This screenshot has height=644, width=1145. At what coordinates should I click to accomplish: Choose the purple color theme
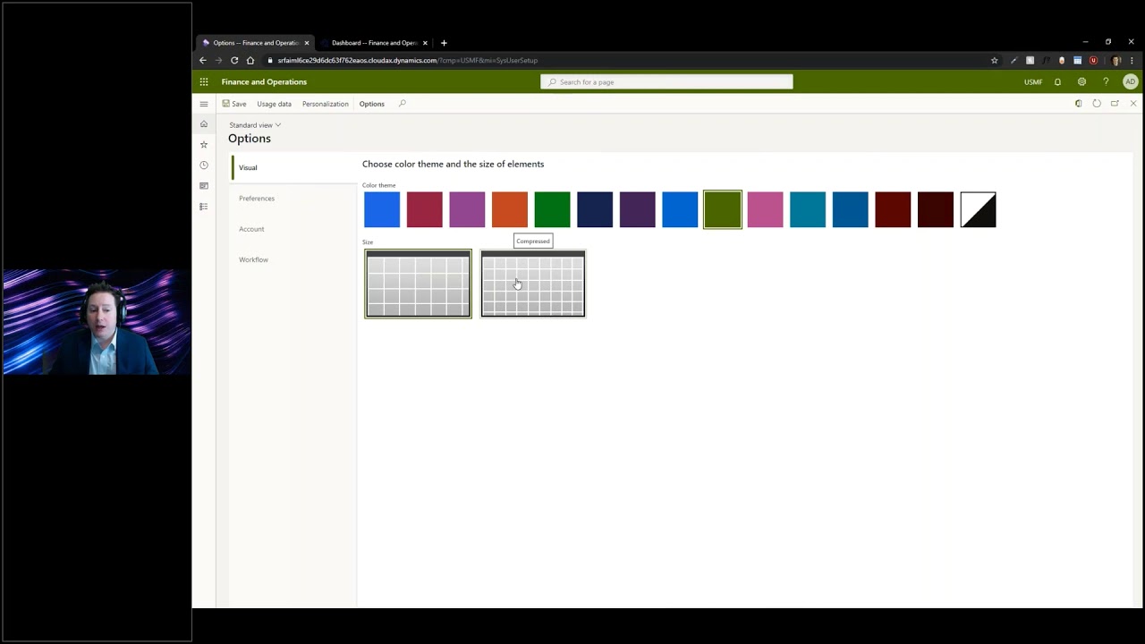(467, 209)
